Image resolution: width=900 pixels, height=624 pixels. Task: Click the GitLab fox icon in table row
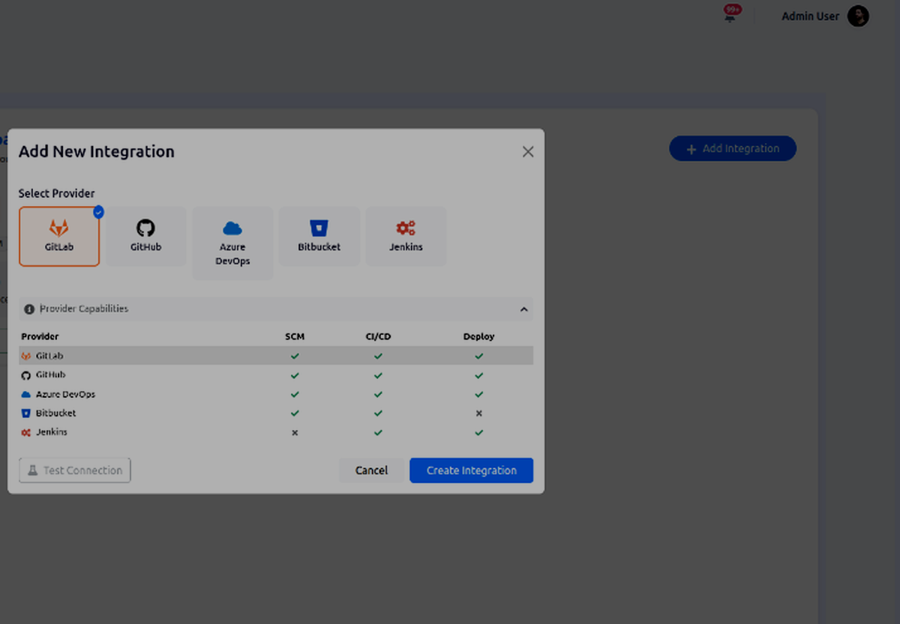click(x=26, y=356)
